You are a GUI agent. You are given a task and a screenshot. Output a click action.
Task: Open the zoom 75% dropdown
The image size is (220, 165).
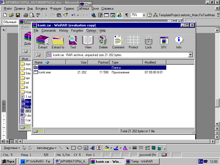pos(144,15)
